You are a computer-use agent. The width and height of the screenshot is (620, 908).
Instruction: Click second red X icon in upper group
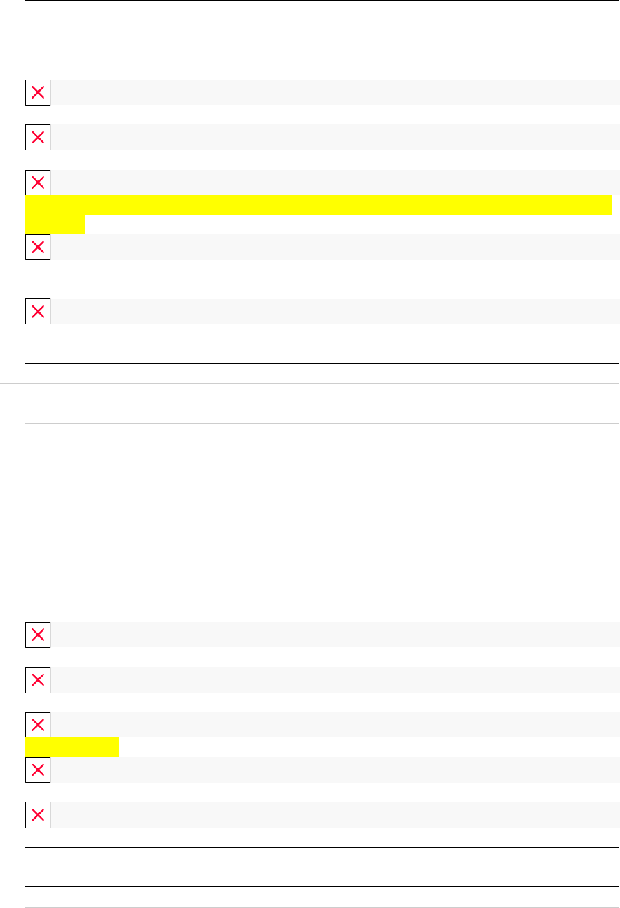pos(38,138)
